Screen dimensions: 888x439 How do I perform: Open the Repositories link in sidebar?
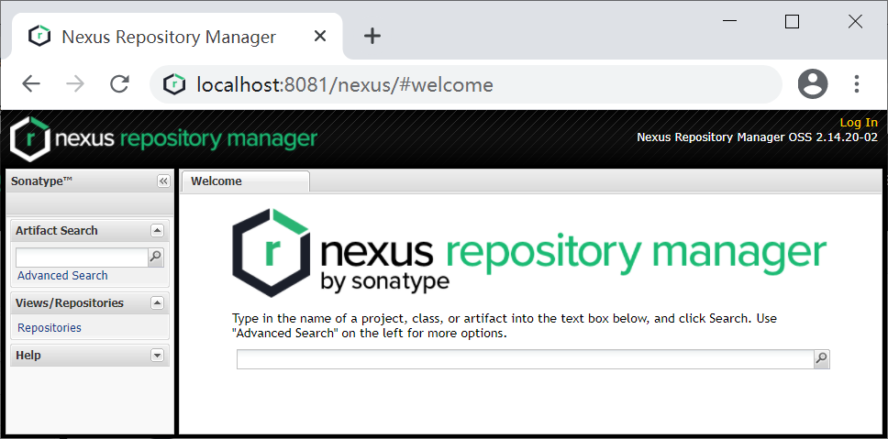50,328
